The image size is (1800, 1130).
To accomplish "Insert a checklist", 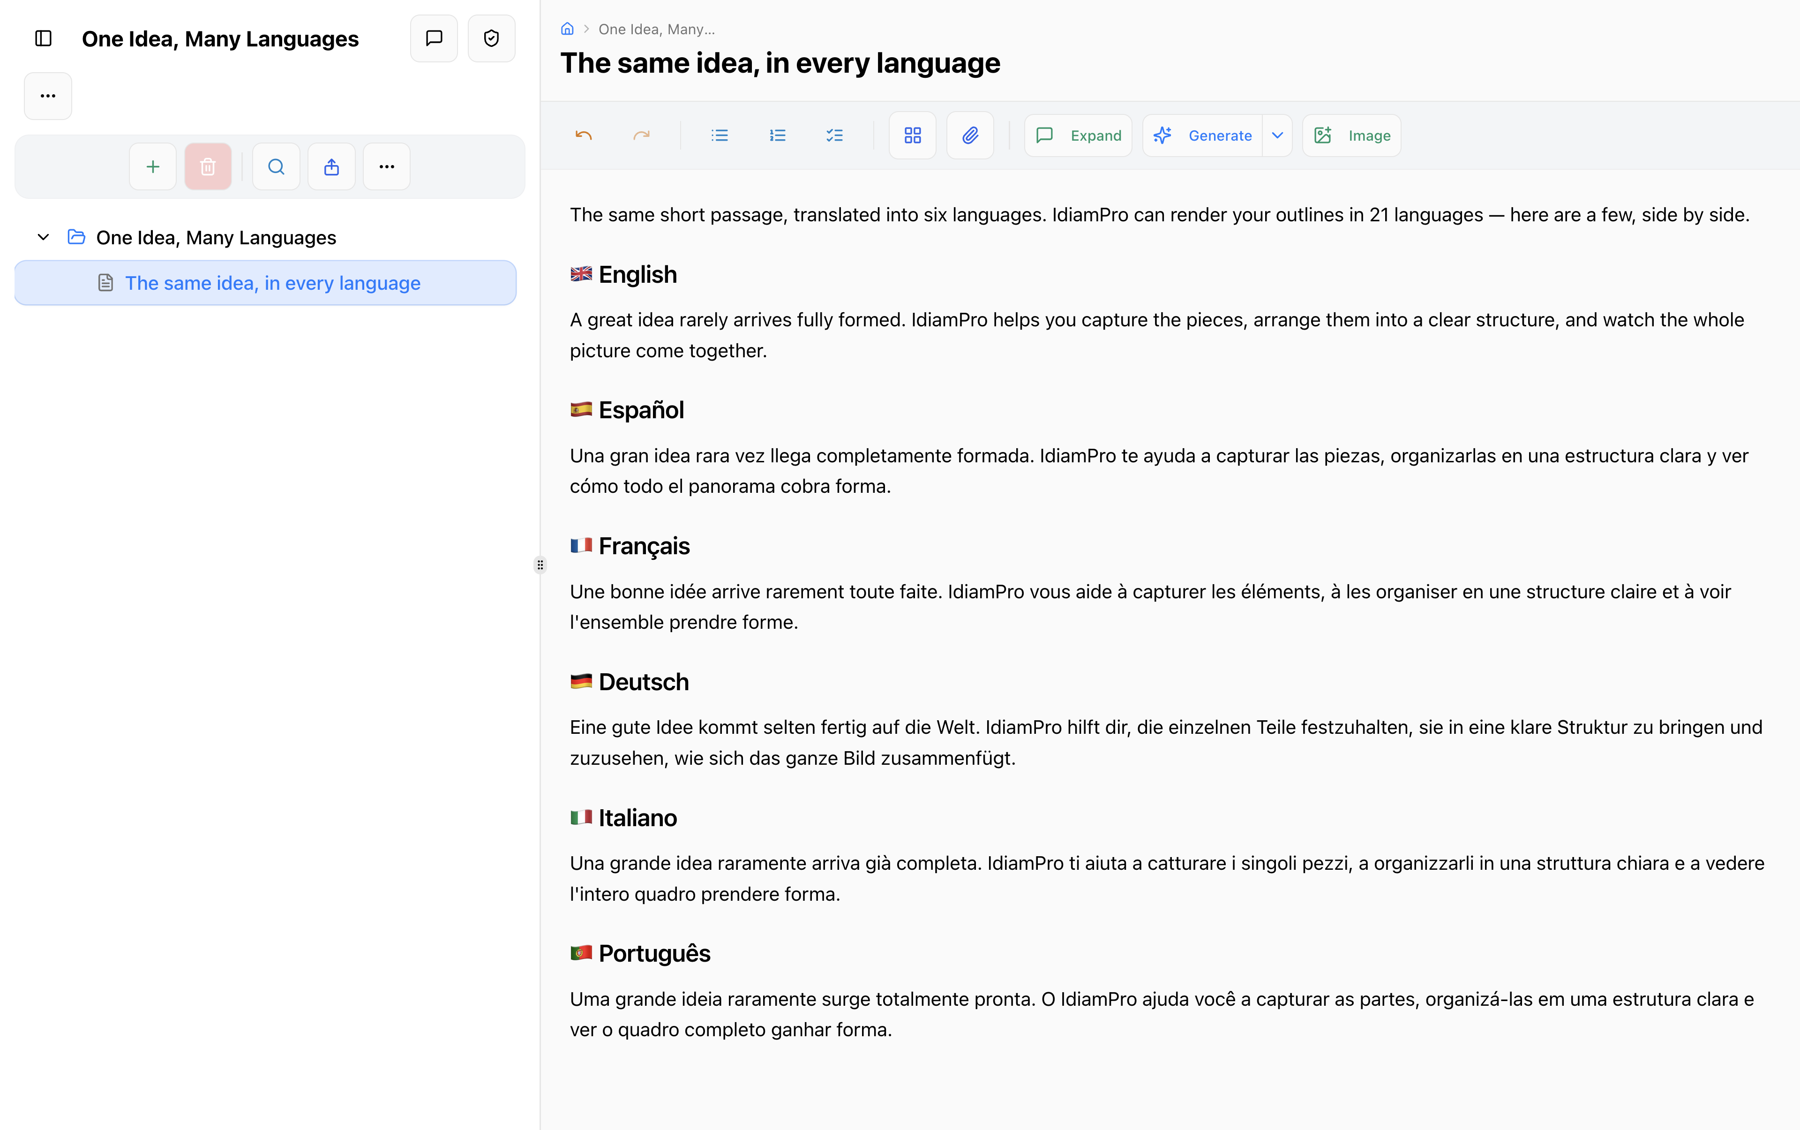I will (x=835, y=135).
